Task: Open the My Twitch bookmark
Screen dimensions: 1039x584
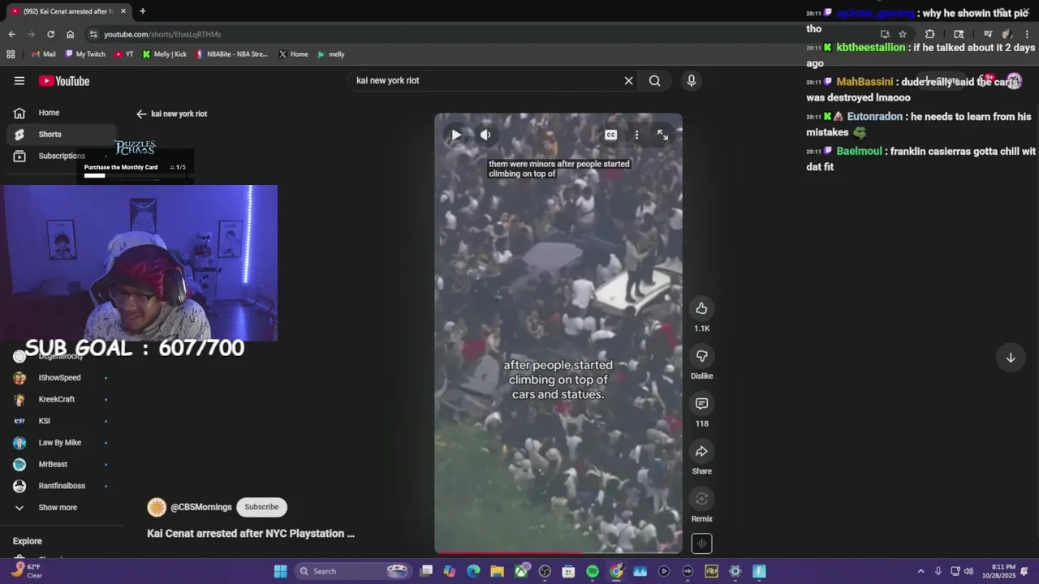Action: pyautogui.click(x=85, y=54)
